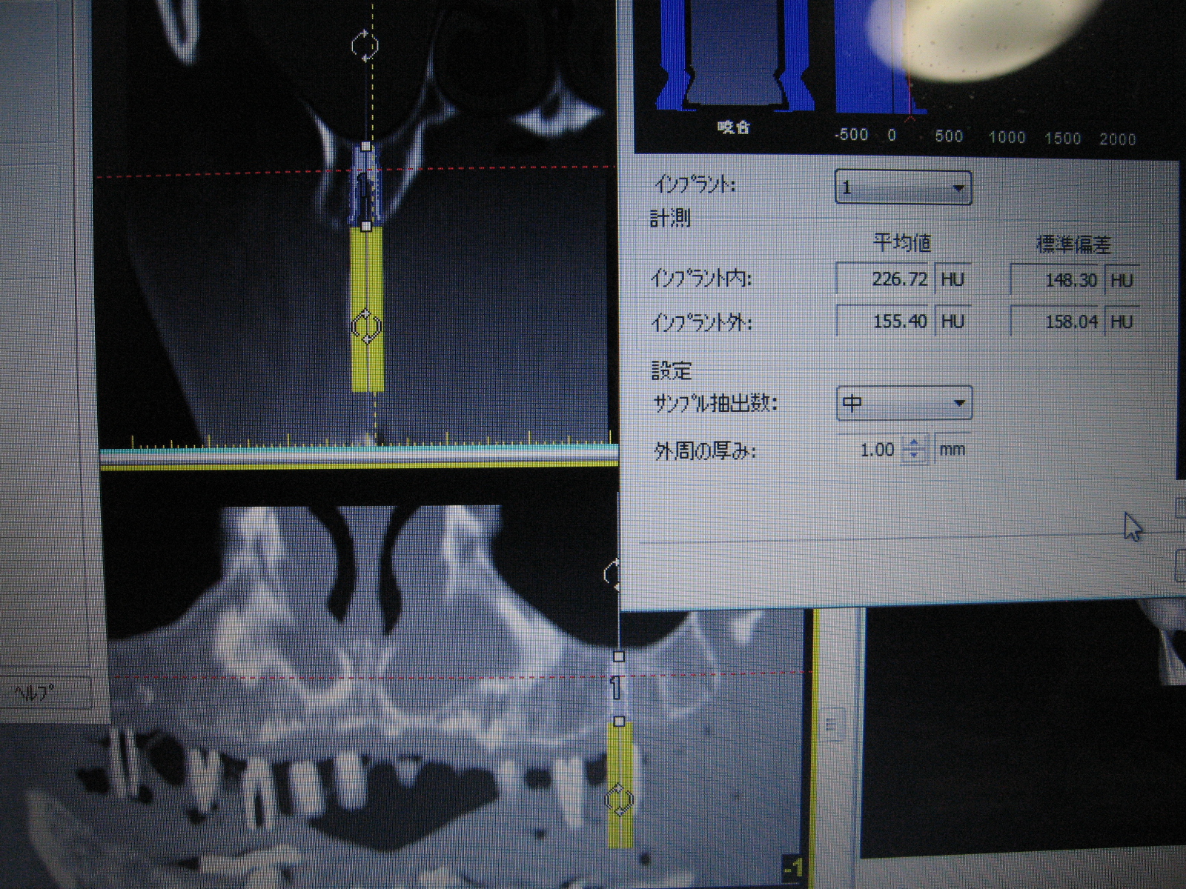1186x889 pixels.
Task: Click the 外周の厚み 1.00 value field
Action: pyautogui.click(x=869, y=450)
